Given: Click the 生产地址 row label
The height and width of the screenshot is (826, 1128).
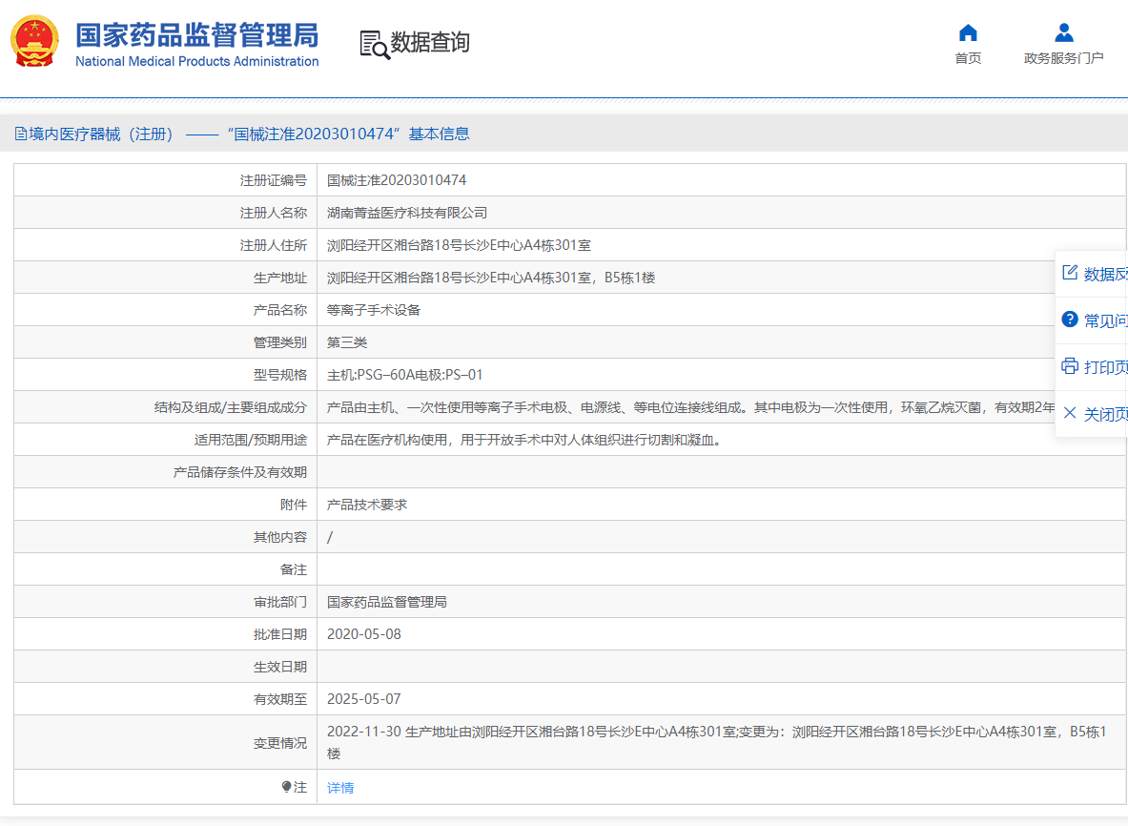Looking at the screenshot, I should [279, 278].
